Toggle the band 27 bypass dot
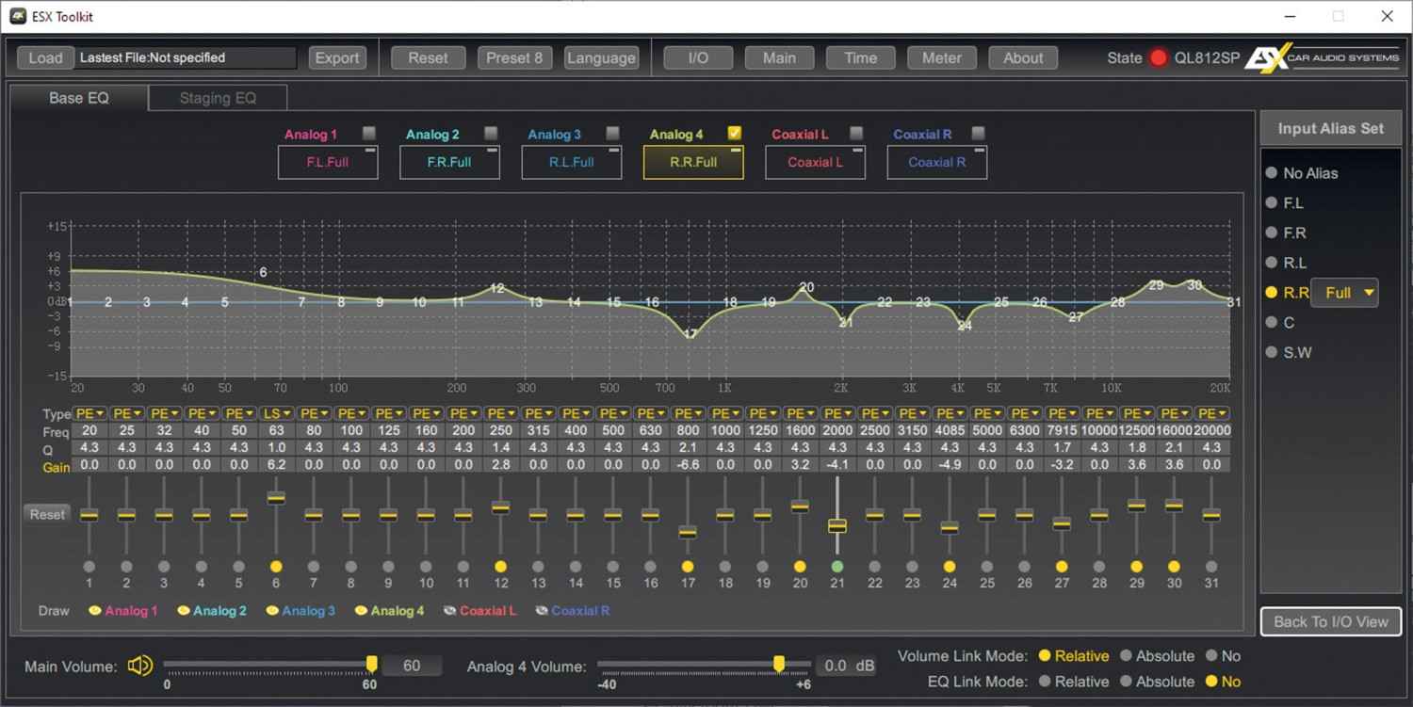Image resolution: width=1413 pixels, height=707 pixels. [1062, 567]
